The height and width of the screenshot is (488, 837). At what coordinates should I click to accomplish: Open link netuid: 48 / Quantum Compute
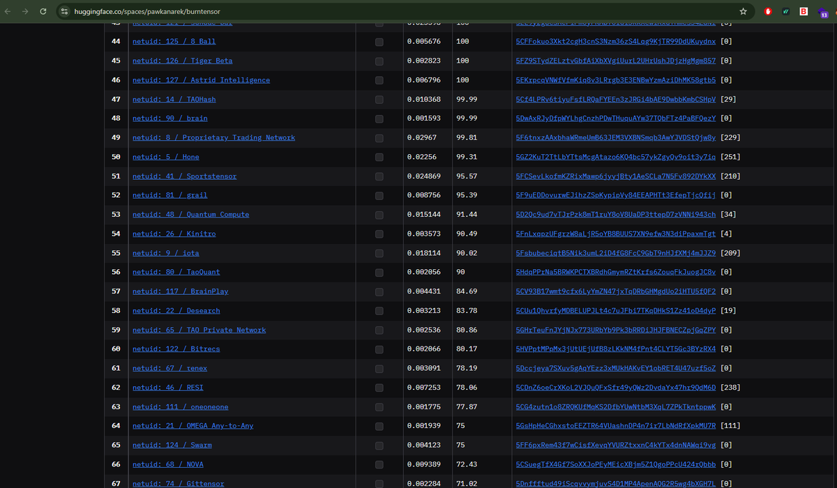[x=190, y=215]
